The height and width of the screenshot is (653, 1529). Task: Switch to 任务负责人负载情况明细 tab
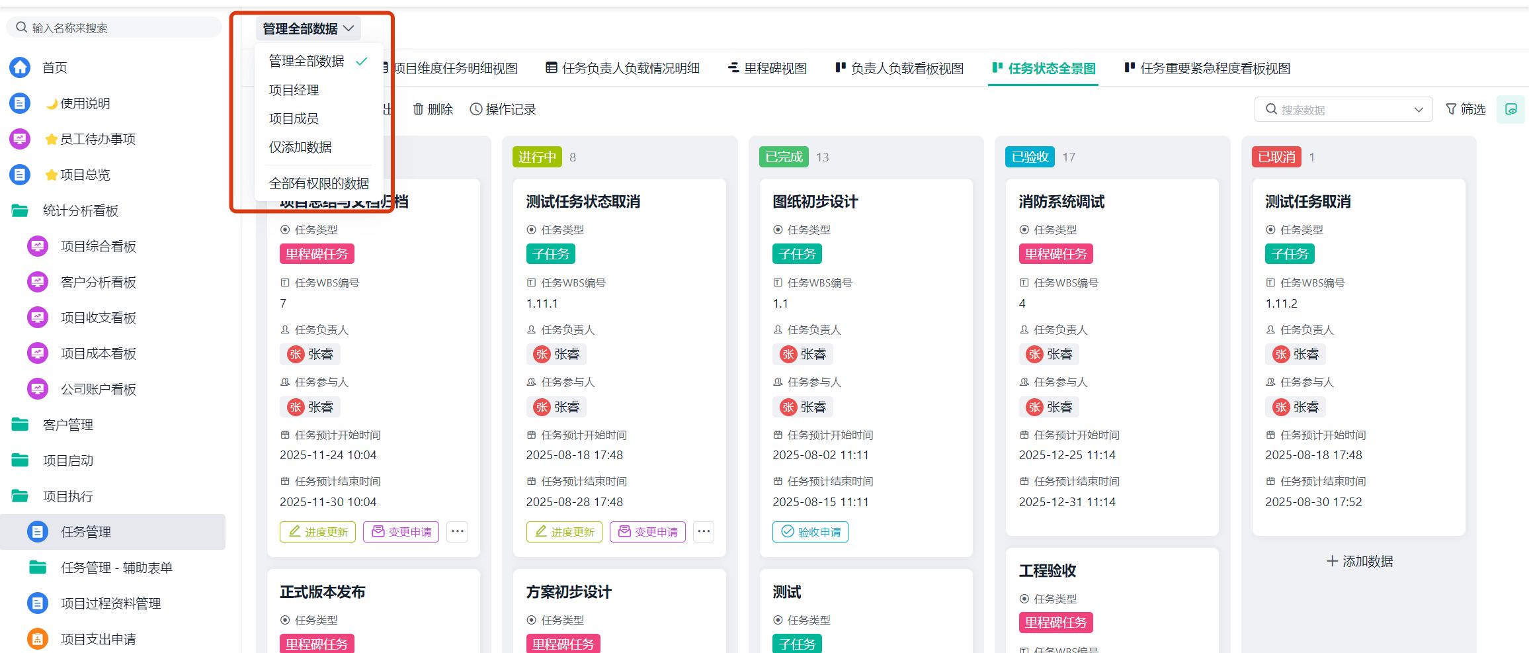622,68
